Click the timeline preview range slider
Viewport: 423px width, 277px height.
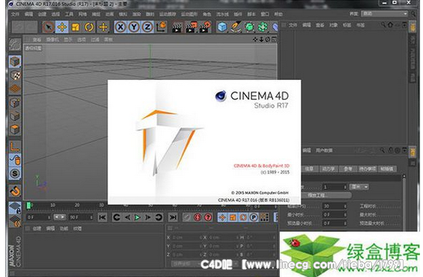click(x=59, y=217)
